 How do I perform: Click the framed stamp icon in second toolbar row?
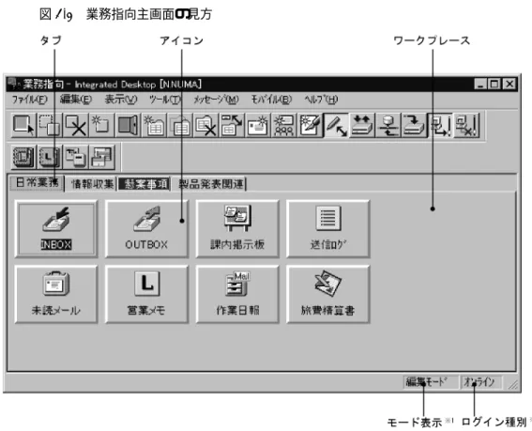click(23, 157)
